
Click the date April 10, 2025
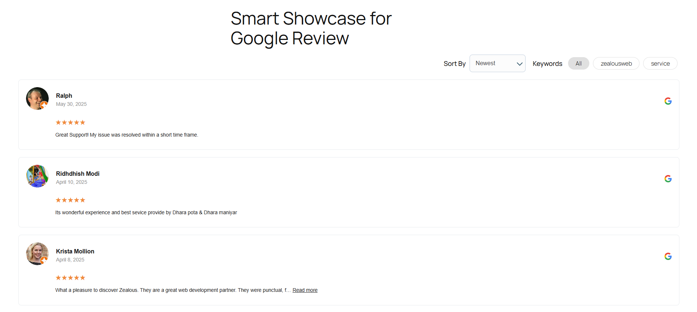(x=71, y=182)
